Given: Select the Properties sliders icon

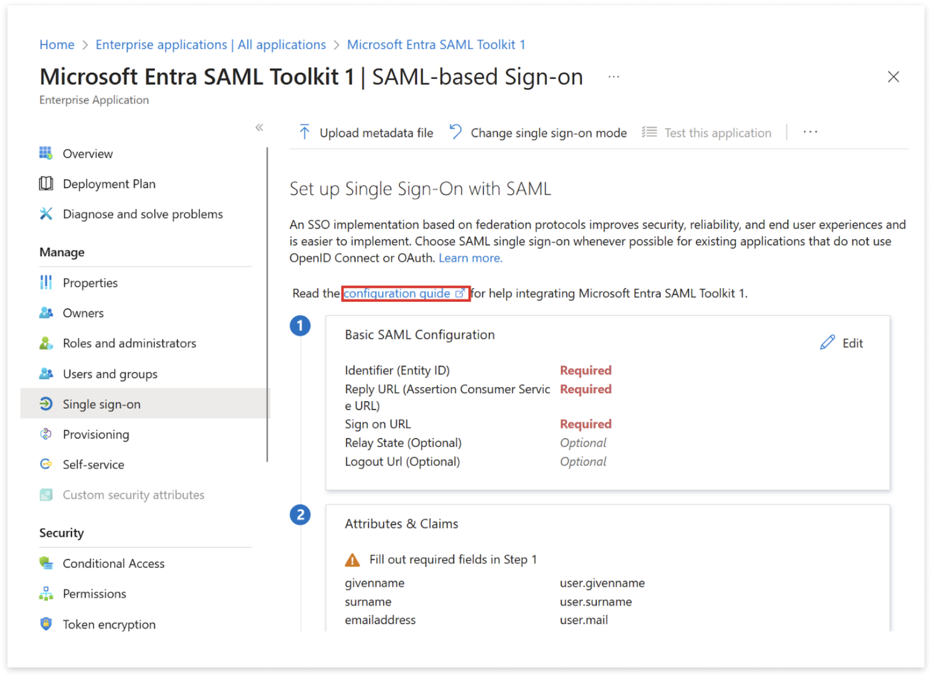Looking at the screenshot, I should (46, 282).
